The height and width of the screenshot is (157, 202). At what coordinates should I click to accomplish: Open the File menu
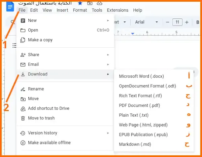(x=22, y=10)
